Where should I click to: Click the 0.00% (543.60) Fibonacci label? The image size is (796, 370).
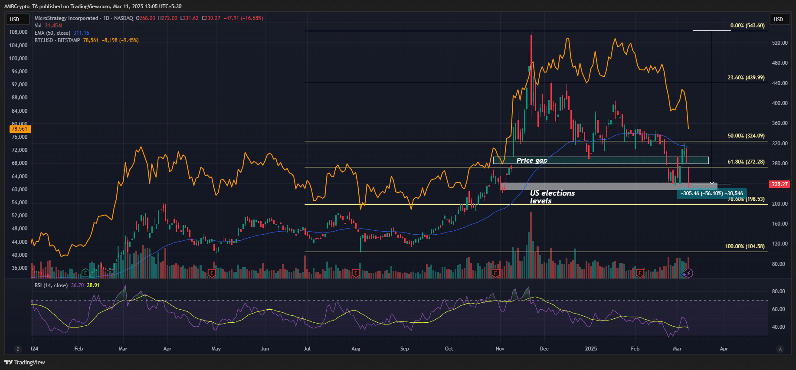tap(747, 26)
